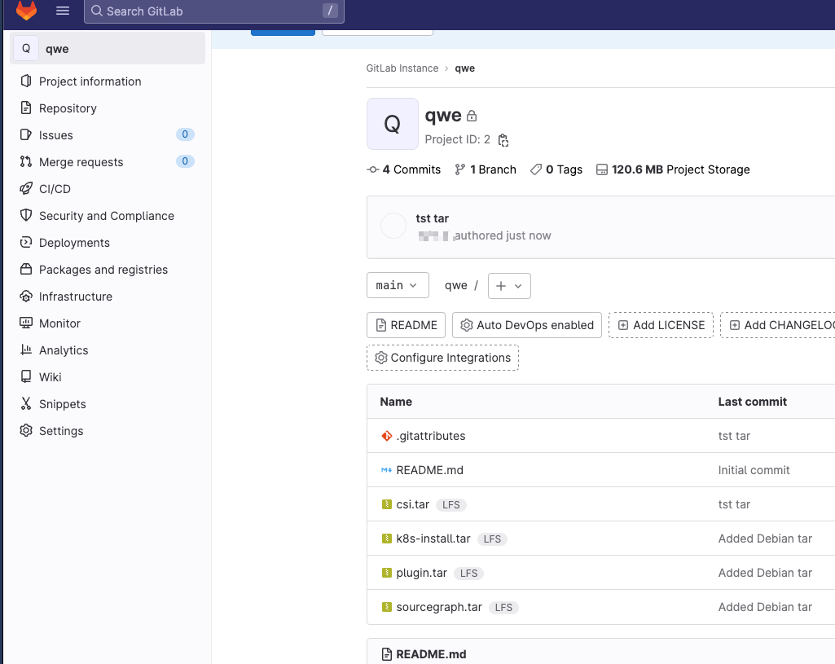Open the hamburger main menu
This screenshot has width=835, height=664.
click(x=63, y=11)
